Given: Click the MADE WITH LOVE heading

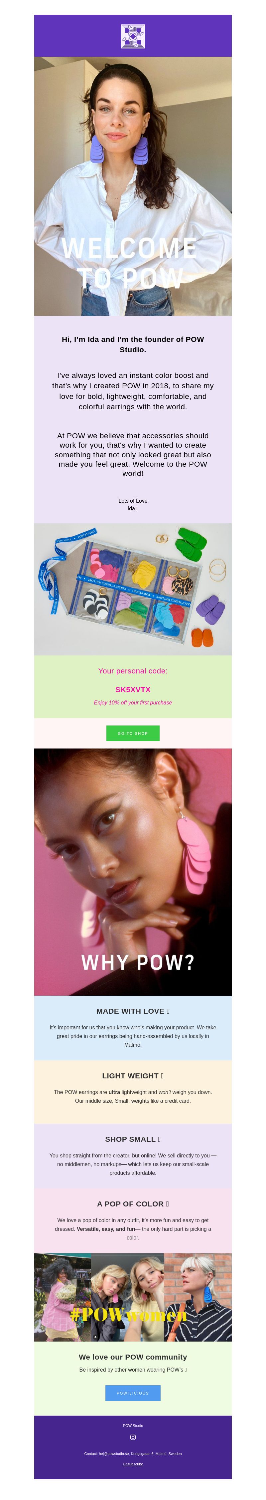Looking at the screenshot, I should pos(132,1011).
